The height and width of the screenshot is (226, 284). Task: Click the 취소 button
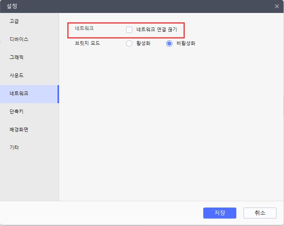[x=260, y=213]
